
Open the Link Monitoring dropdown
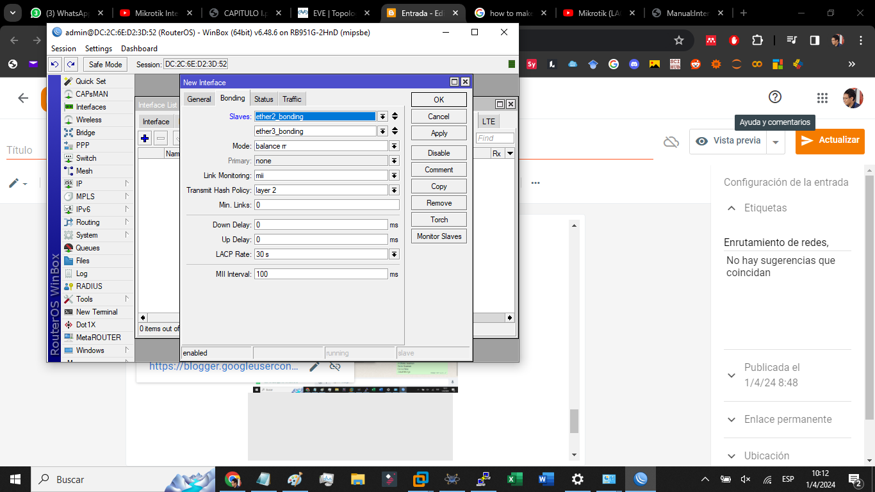pos(394,176)
